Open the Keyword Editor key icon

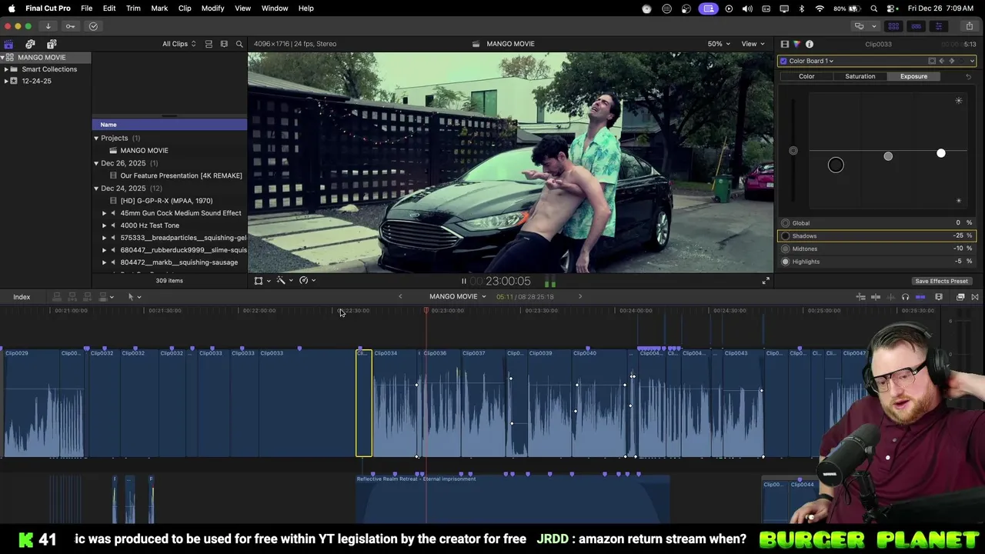70,26
